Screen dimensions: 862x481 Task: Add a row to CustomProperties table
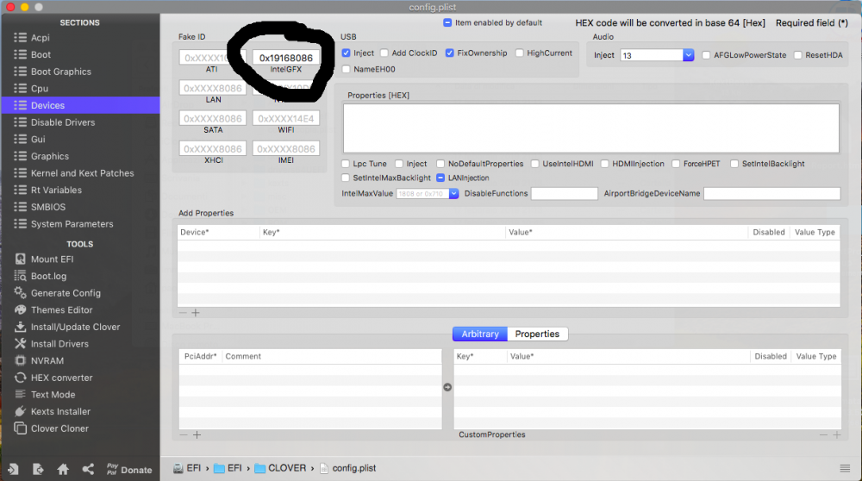(837, 434)
